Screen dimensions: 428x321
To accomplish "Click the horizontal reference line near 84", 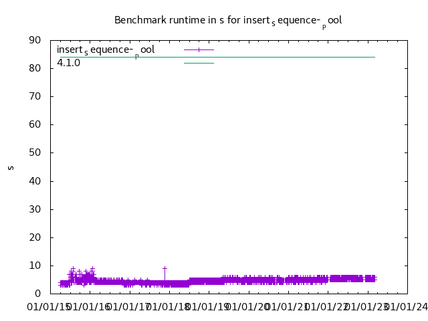I will click(x=267, y=57).
